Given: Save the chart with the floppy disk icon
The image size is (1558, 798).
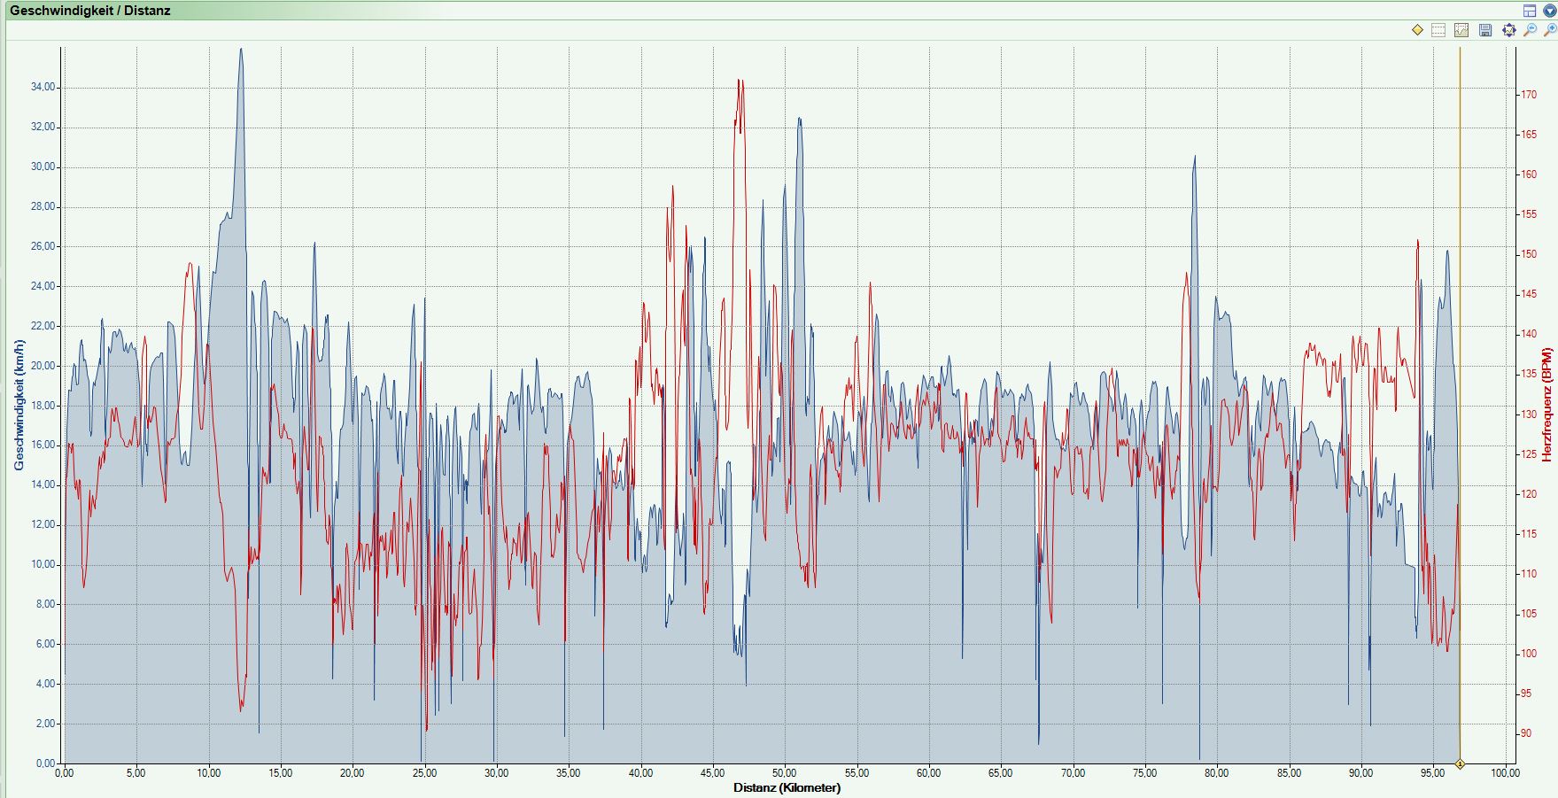Looking at the screenshot, I should click(x=1485, y=30).
